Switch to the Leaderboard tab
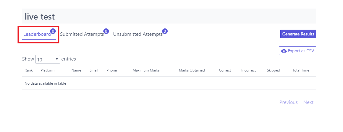This screenshot has height=132, width=343. pos(37,34)
